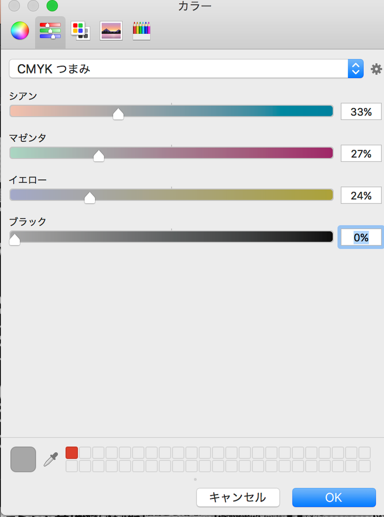Activate the eyedropper color sampler
Image resolution: width=384 pixels, height=517 pixels.
coord(51,460)
